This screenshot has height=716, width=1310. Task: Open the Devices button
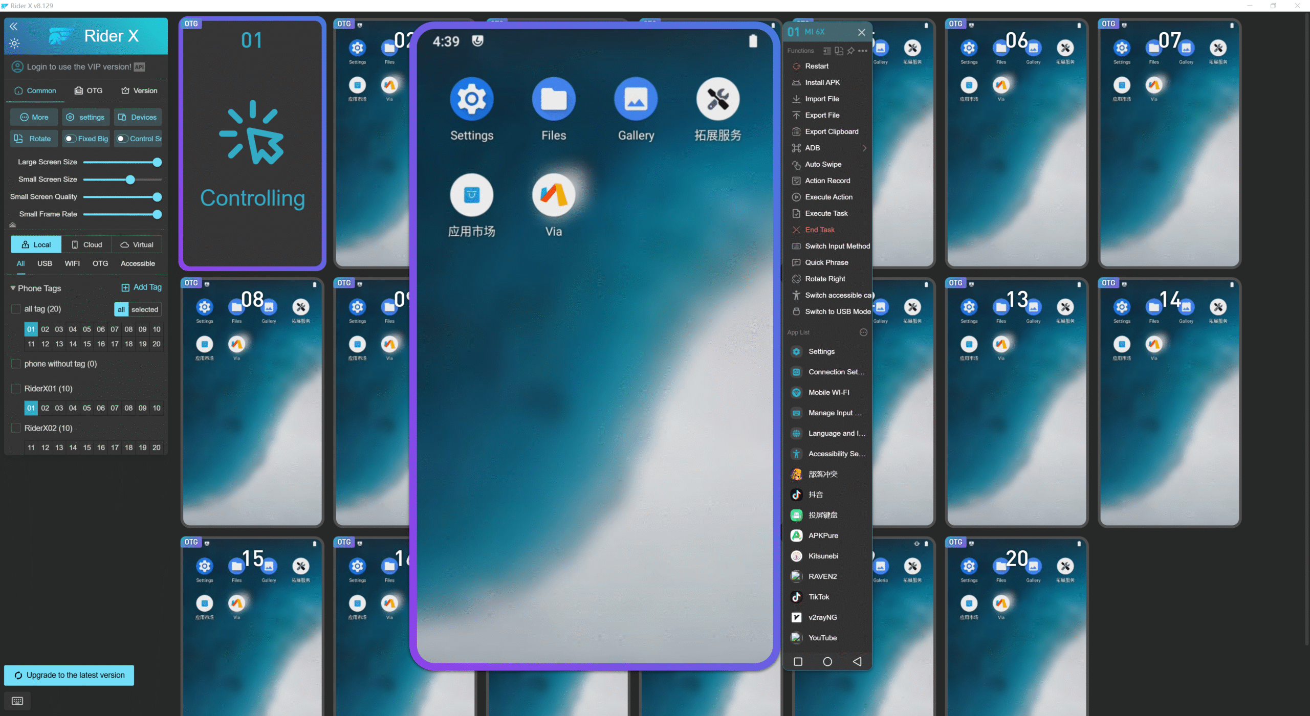point(138,117)
